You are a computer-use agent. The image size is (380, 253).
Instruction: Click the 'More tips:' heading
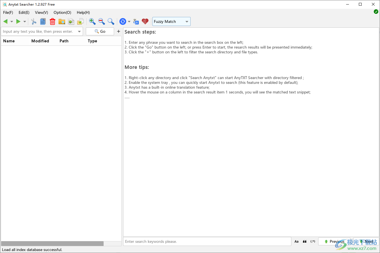(x=137, y=67)
